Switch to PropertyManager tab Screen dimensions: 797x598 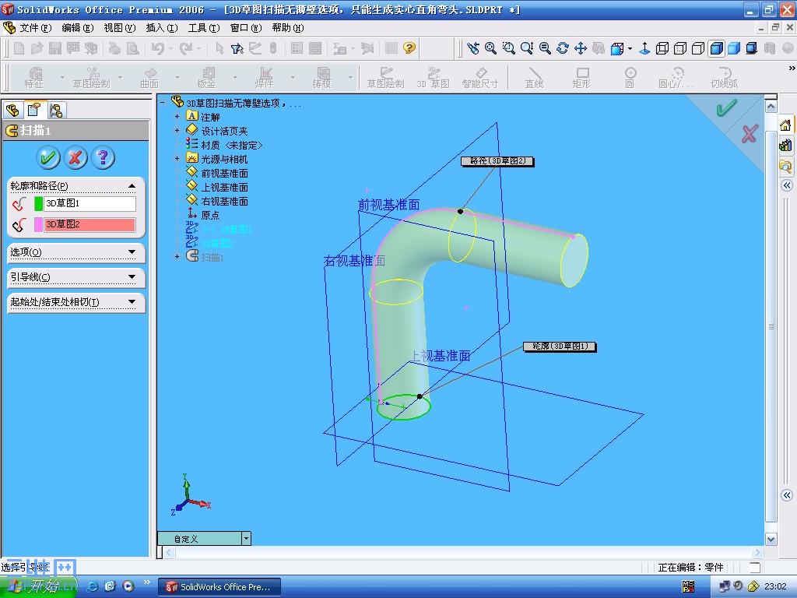point(34,110)
